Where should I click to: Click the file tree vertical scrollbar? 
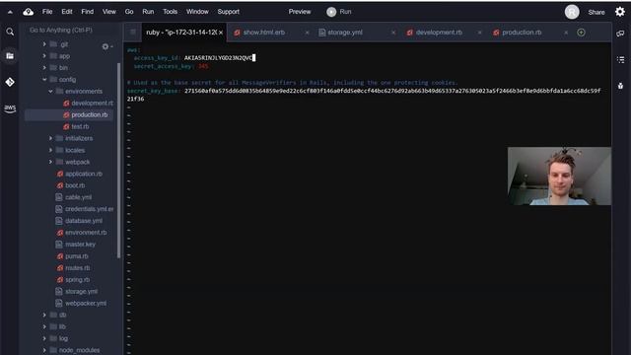118,160
